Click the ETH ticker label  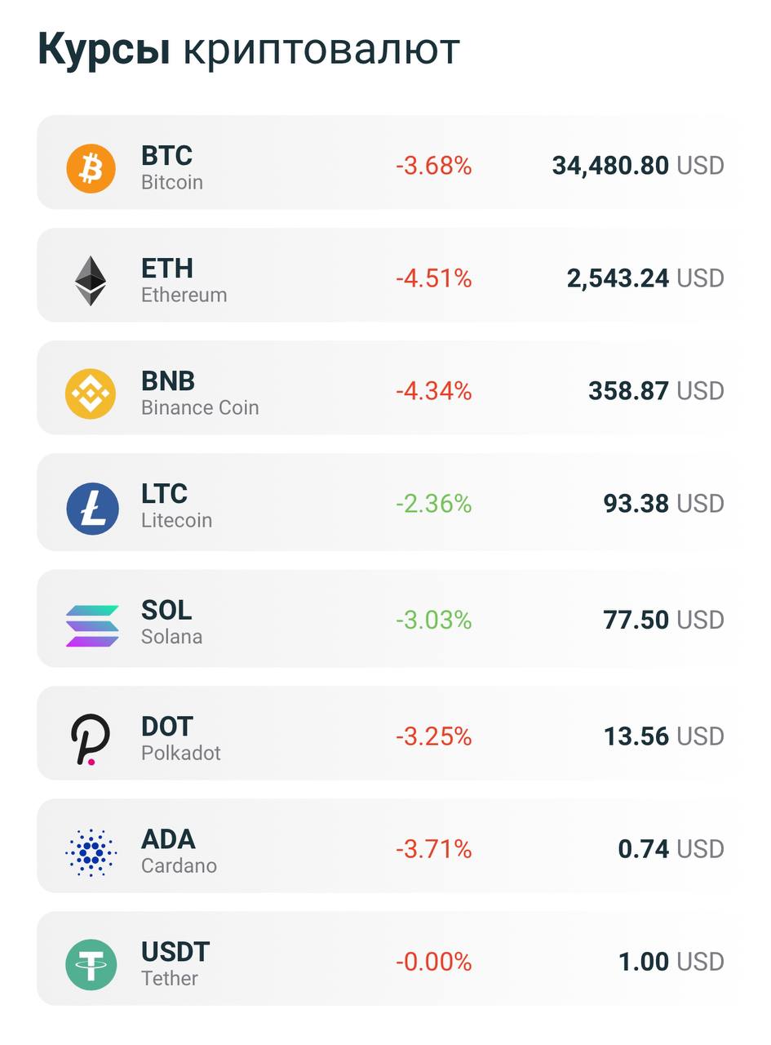coord(166,268)
